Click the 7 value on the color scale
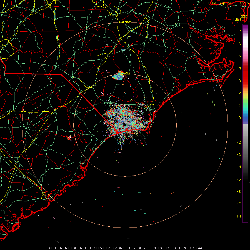The width and height of the screenshot is (250, 250). (240, 31)
